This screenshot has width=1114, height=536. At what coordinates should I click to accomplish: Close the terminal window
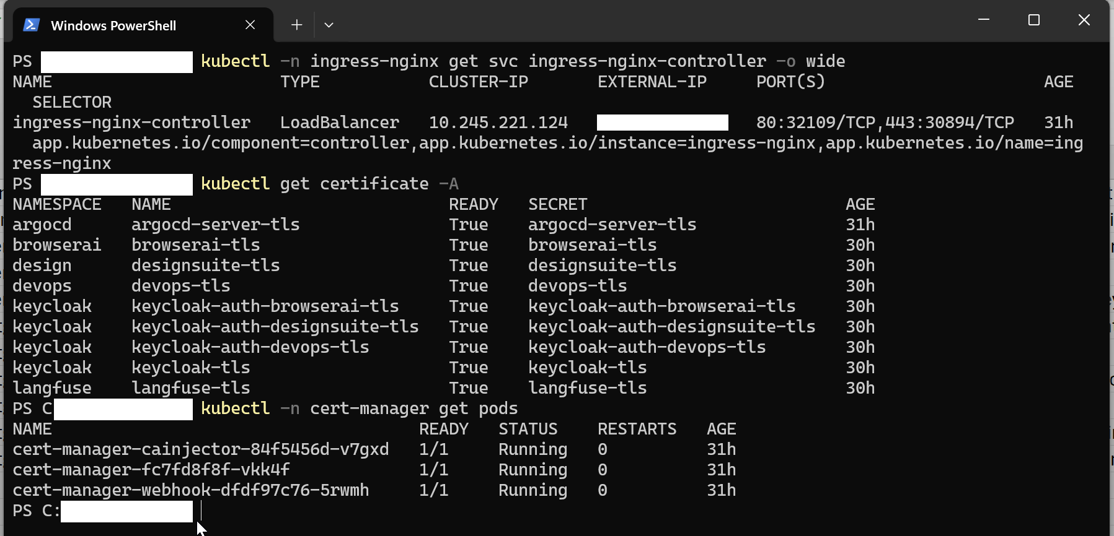pyautogui.click(x=1084, y=20)
